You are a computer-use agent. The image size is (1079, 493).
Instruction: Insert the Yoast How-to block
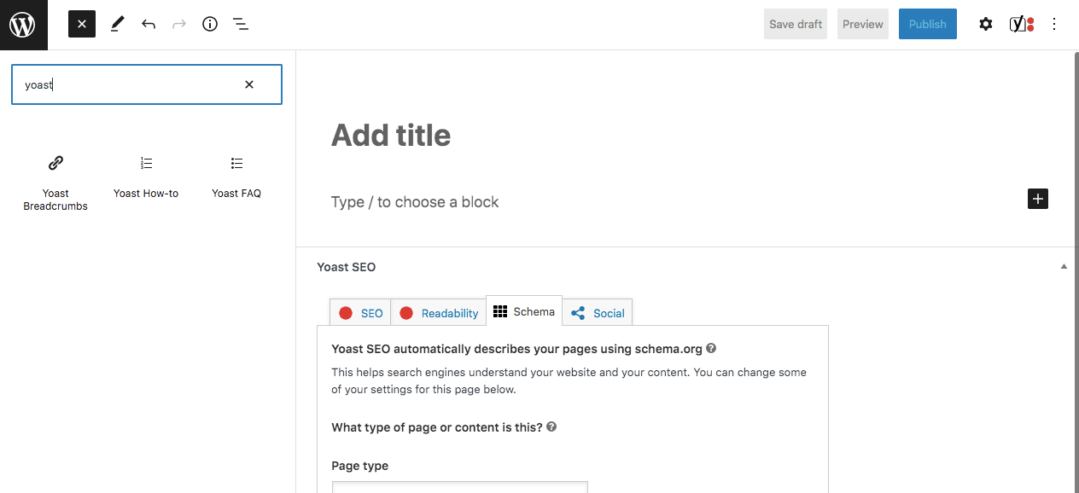point(146,177)
